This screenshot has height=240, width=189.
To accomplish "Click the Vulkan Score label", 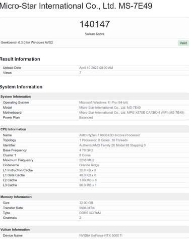I will [95, 34].
